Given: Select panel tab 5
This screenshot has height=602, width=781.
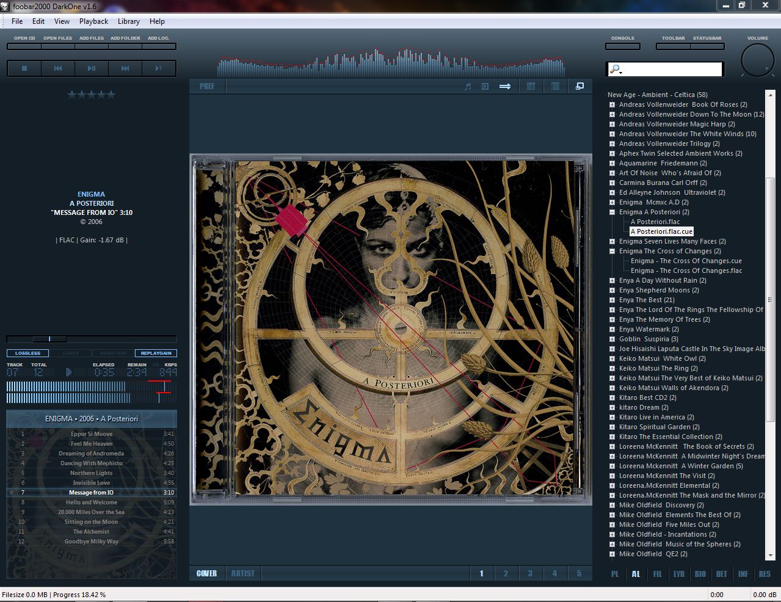Looking at the screenshot, I should tap(579, 573).
